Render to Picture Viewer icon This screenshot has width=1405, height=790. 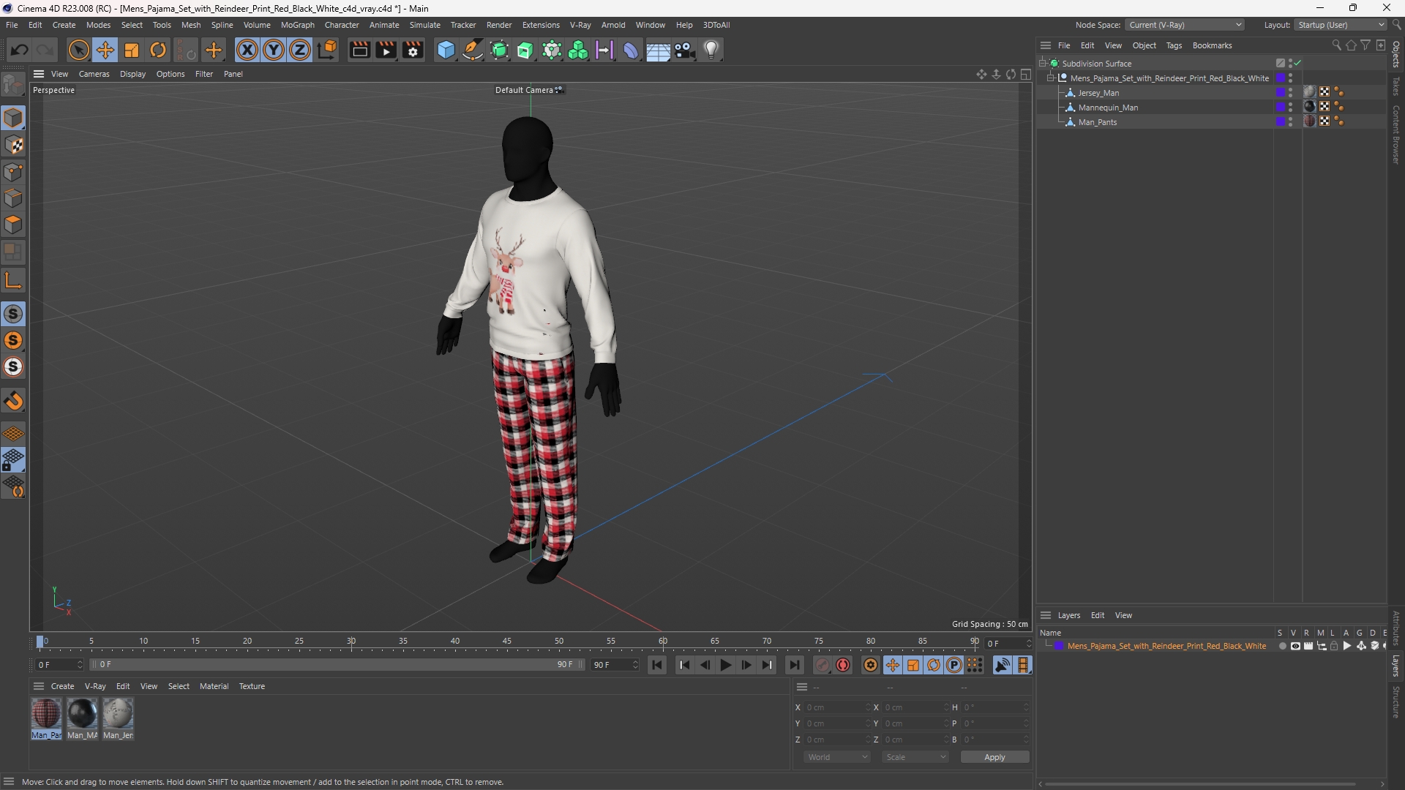(386, 50)
